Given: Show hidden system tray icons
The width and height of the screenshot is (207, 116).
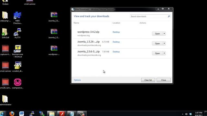Looking at the screenshot, I should click(182, 114).
